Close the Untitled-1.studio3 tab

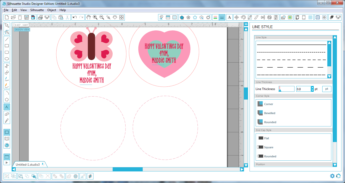click(x=43, y=164)
